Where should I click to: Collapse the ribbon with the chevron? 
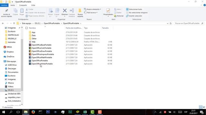coord(201,5)
